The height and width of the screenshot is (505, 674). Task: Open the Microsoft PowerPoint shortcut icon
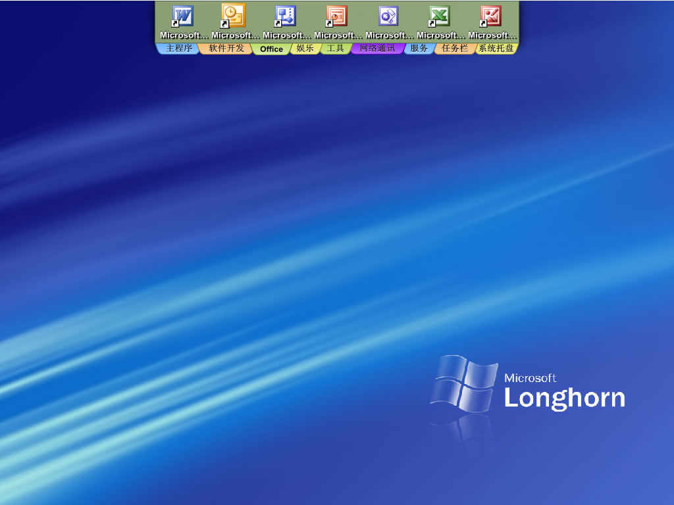click(x=336, y=16)
